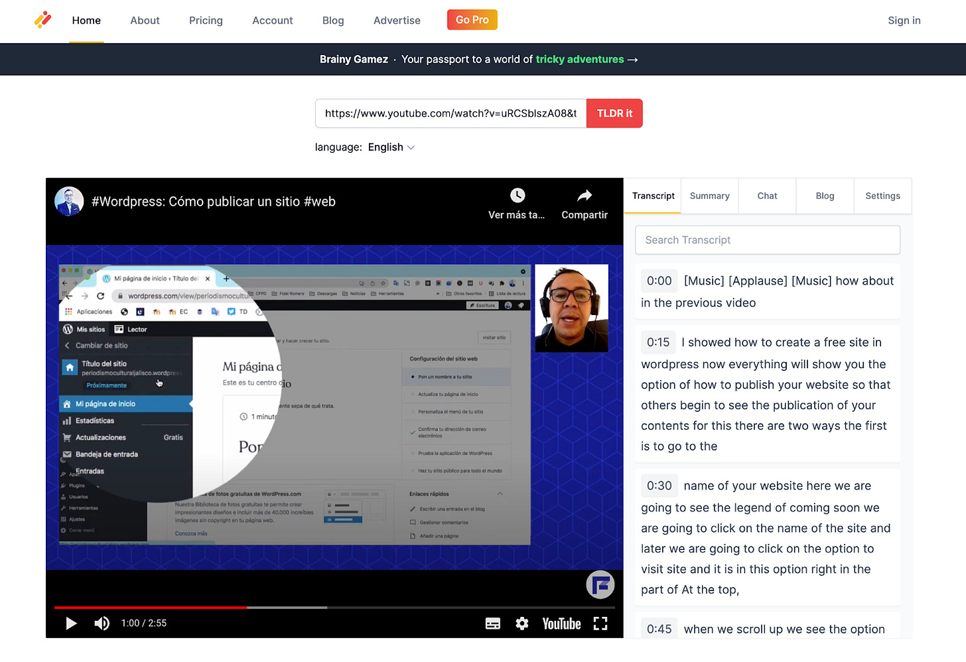Click the TLDR it button
The width and height of the screenshot is (966, 662).
614,113
